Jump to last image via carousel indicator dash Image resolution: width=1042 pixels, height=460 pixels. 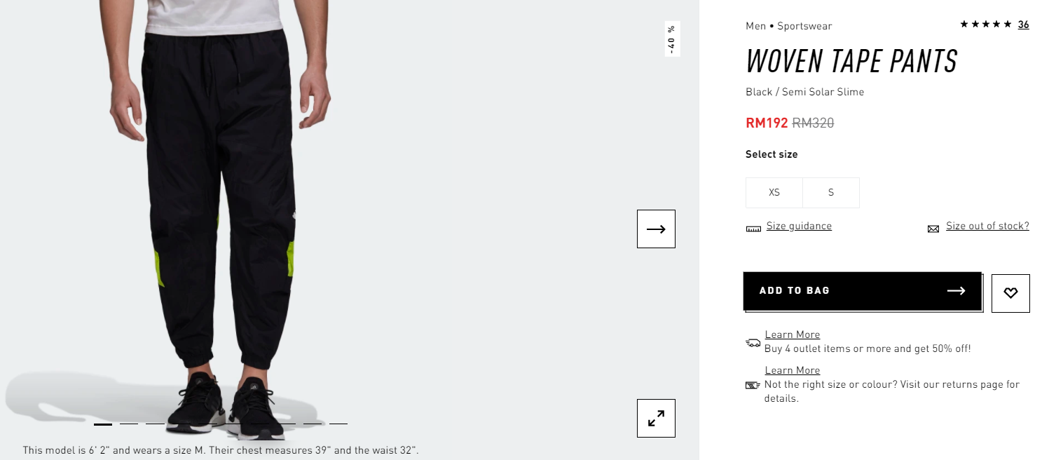click(338, 424)
